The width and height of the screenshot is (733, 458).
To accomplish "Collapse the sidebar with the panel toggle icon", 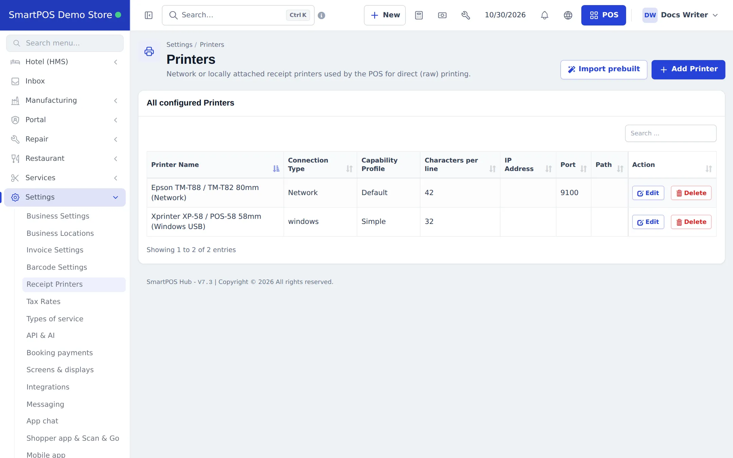I will click(149, 15).
